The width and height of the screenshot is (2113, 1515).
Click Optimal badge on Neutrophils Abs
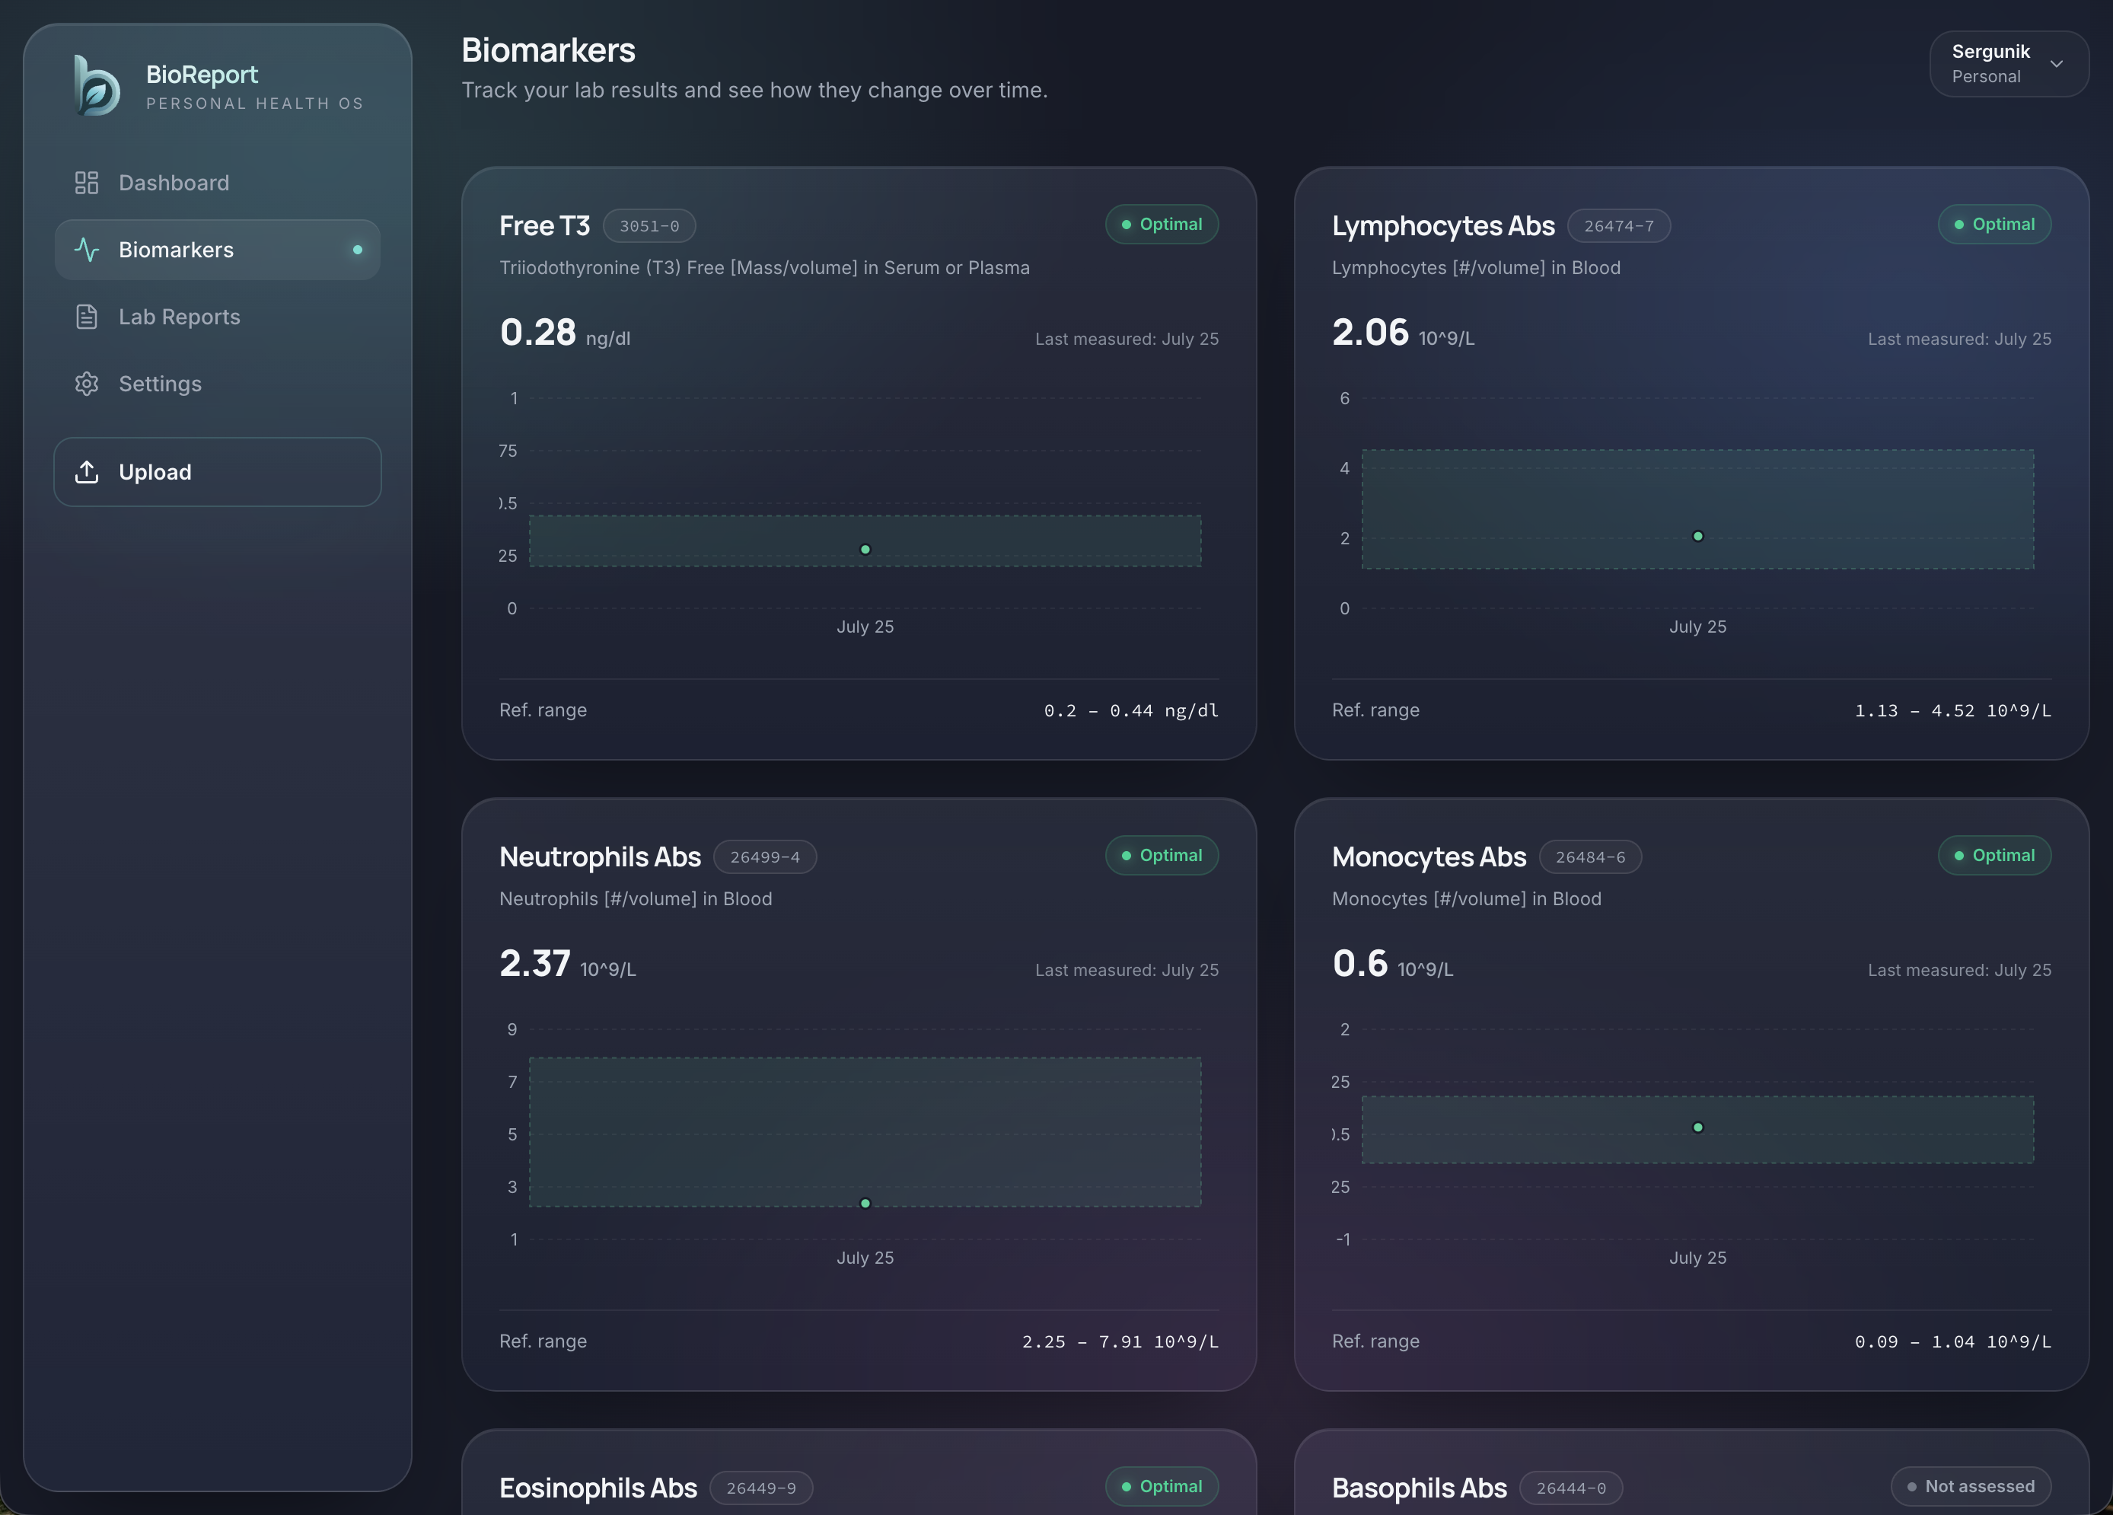[1162, 856]
